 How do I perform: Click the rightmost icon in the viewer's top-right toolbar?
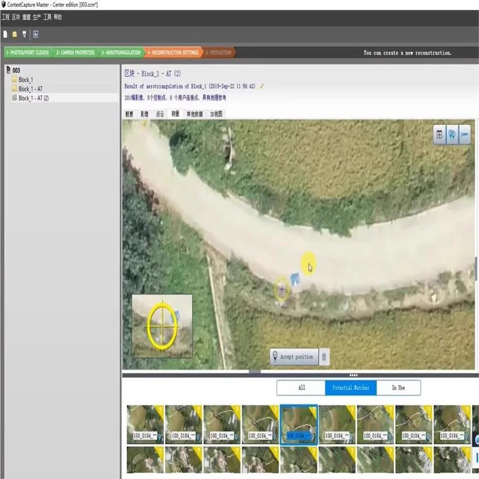[x=465, y=135]
